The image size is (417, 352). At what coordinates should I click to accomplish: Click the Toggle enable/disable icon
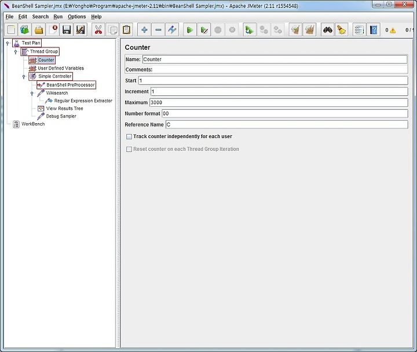coord(172,29)
